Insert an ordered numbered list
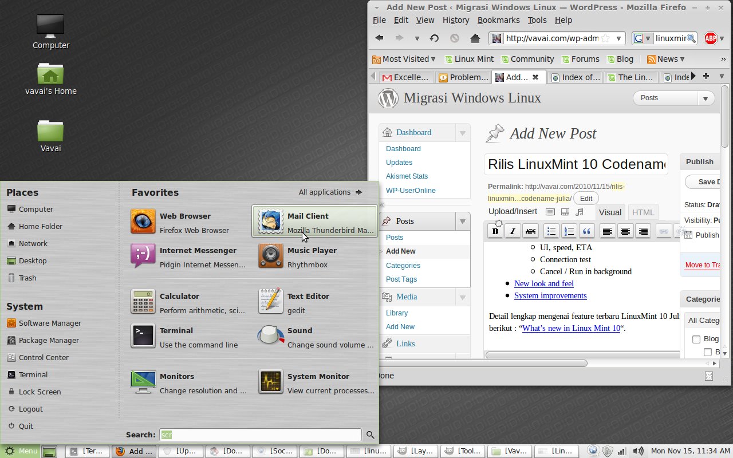 click(x=569, y=231)
